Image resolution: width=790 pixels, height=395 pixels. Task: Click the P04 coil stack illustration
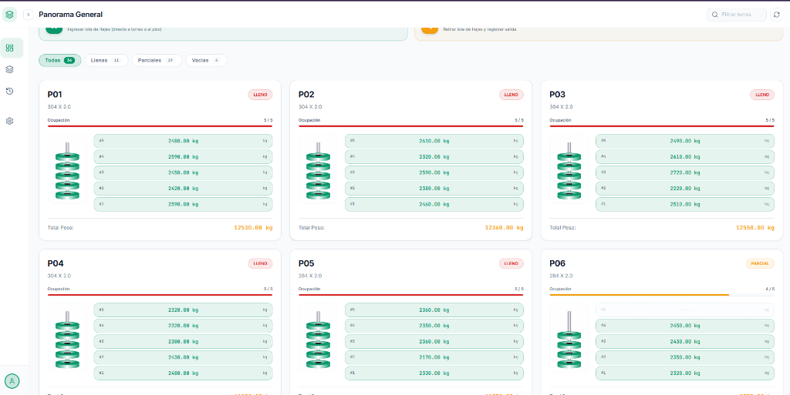tap(67, 338)
